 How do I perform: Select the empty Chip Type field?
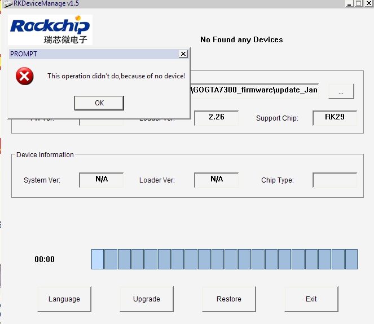(x=335, y=180)
